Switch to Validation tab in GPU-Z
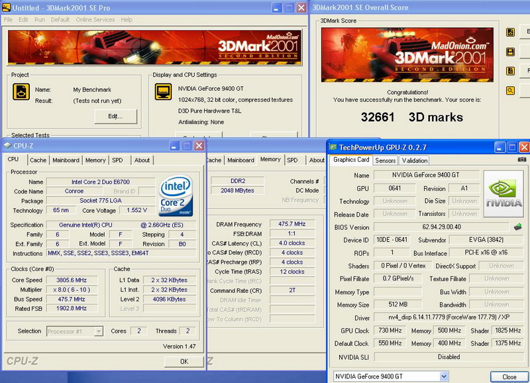The width and height of the screenshot is (530, 383). [x=415, y=160]
